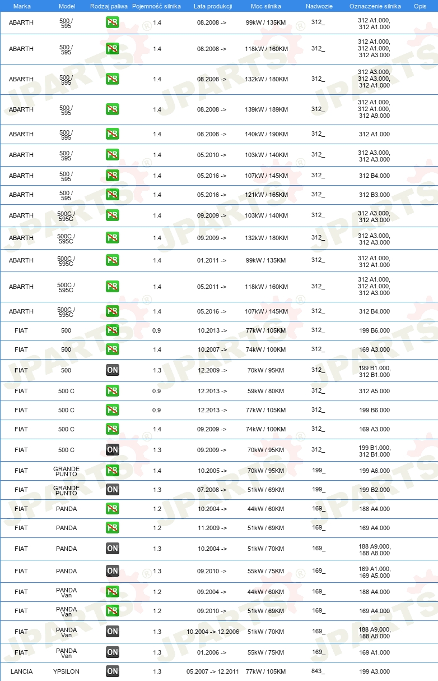The width and height of the screenshot is (438, 681).
Task: Click the Oznaczenie silnika column header
Action: tap(375, 6)
